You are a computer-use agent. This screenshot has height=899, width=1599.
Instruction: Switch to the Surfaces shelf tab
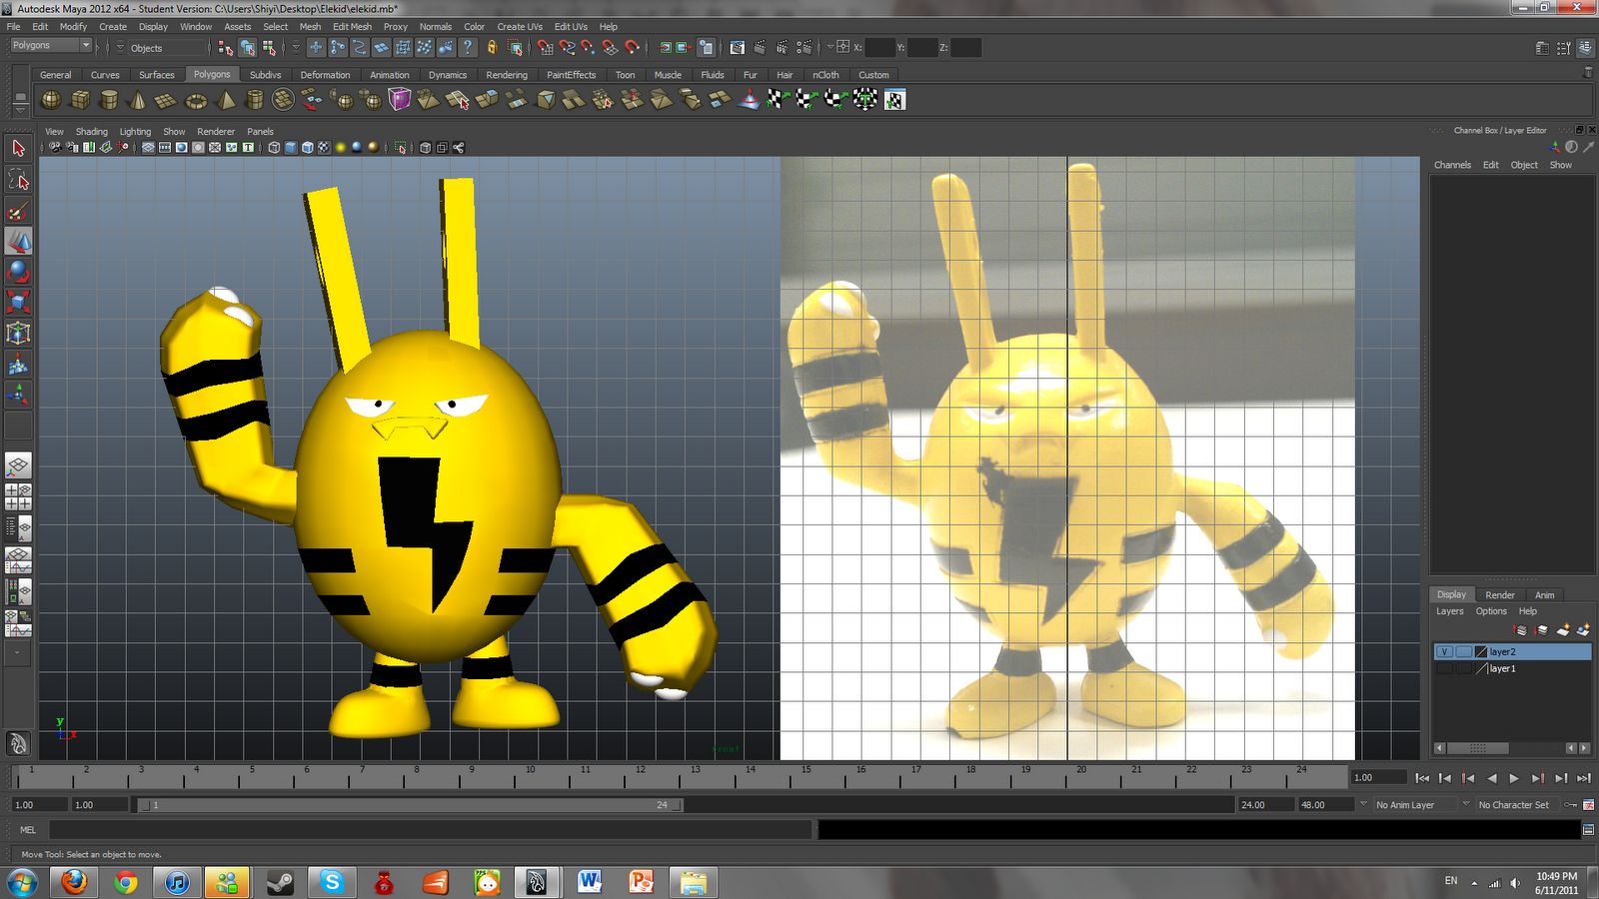coord(157,75)
